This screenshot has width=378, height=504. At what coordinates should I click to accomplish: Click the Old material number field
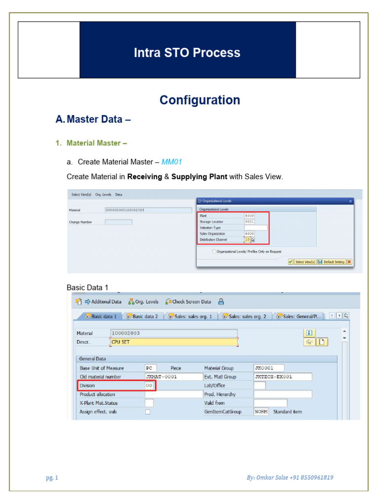(174, 377)
